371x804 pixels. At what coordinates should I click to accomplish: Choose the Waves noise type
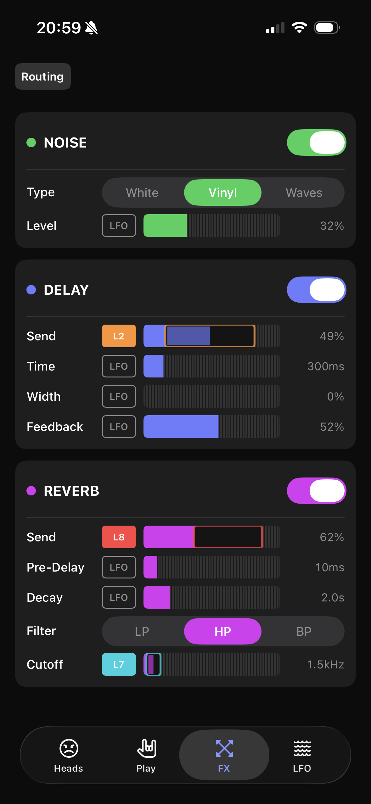[x=304, y=193]
